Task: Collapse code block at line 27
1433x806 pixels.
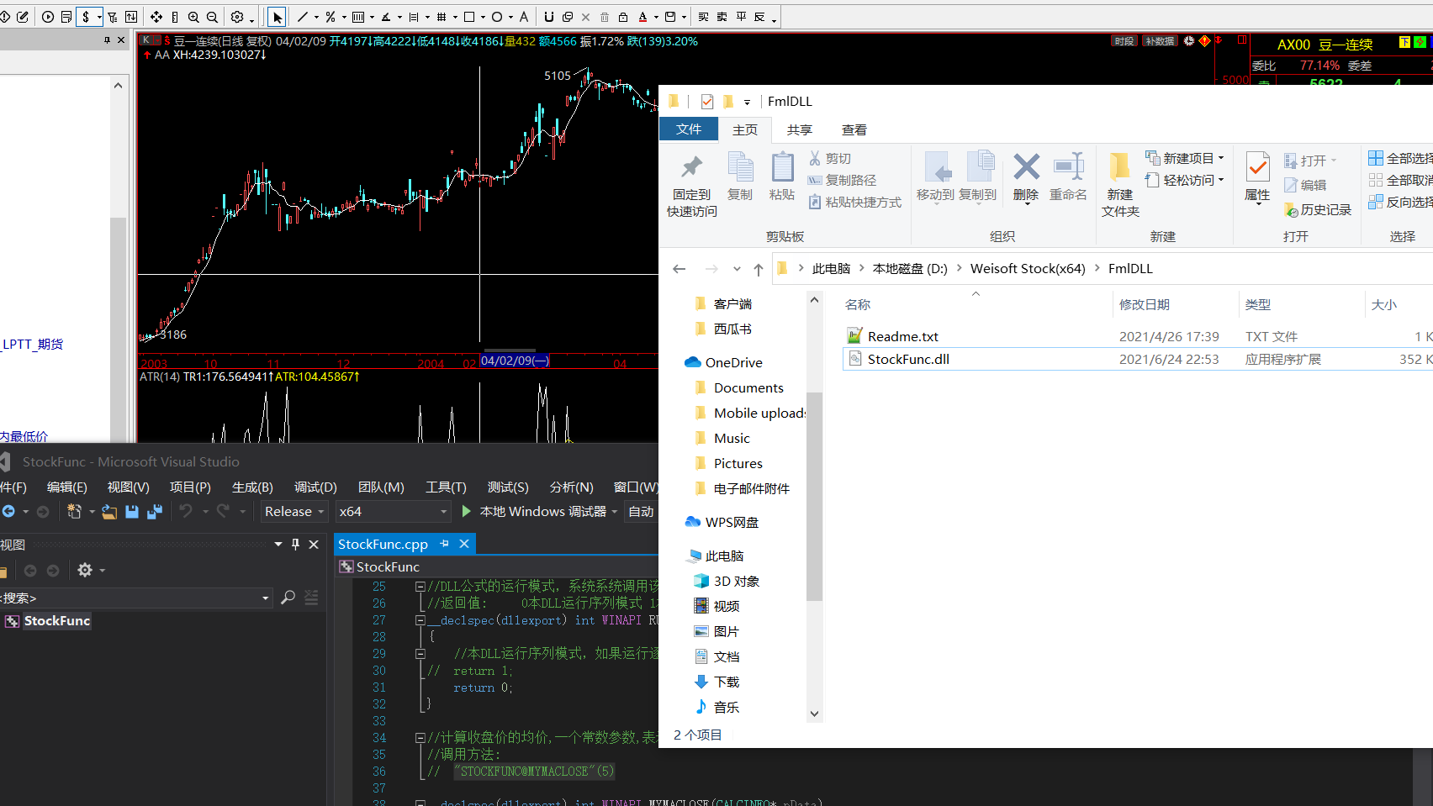Action: pos(420,620)
